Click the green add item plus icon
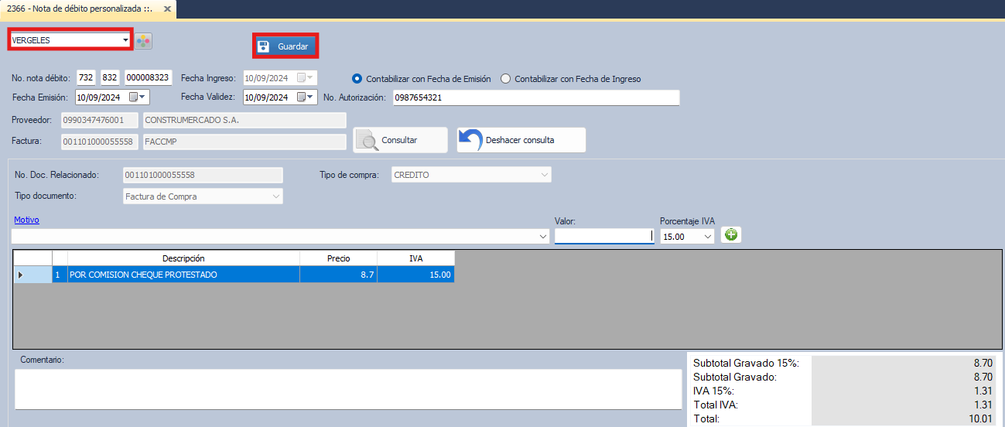Viewport: 1005px width, 427px height. pyautogui.click(x=731, y=234)
